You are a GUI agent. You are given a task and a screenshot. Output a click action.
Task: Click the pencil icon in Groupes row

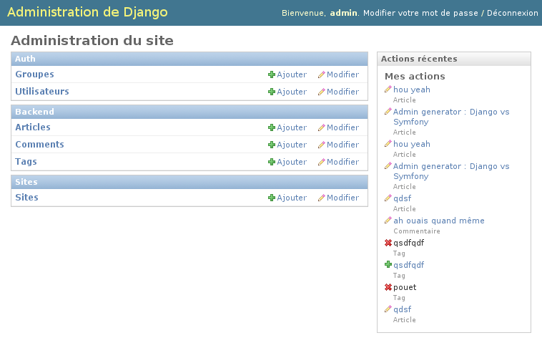(322, 74)
